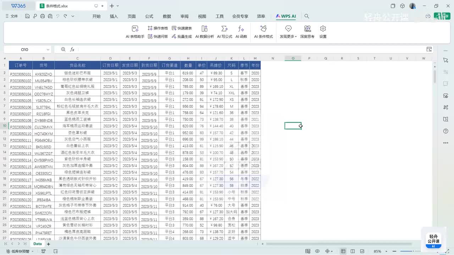Viewport: 454px width, 255px height.
Task: Click the 订单号 header cell
Action: pos(21,65)
